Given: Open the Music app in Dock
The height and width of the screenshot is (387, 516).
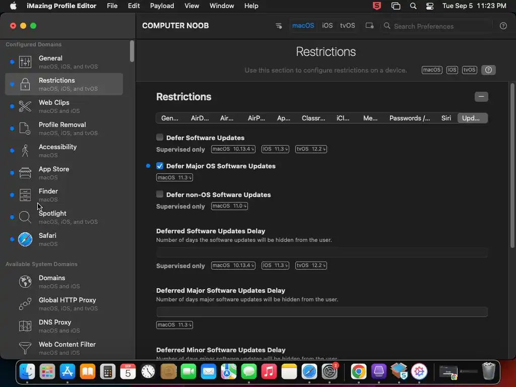Looking at the screenshot, I should tap(269, 371).
